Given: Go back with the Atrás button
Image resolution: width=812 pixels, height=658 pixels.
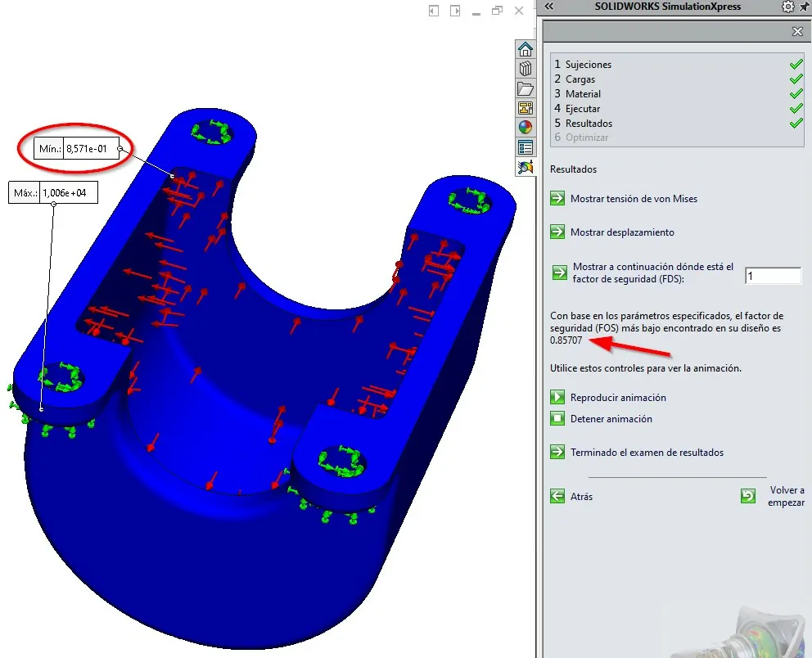Looking at the screenshot, I should point(571,497).
